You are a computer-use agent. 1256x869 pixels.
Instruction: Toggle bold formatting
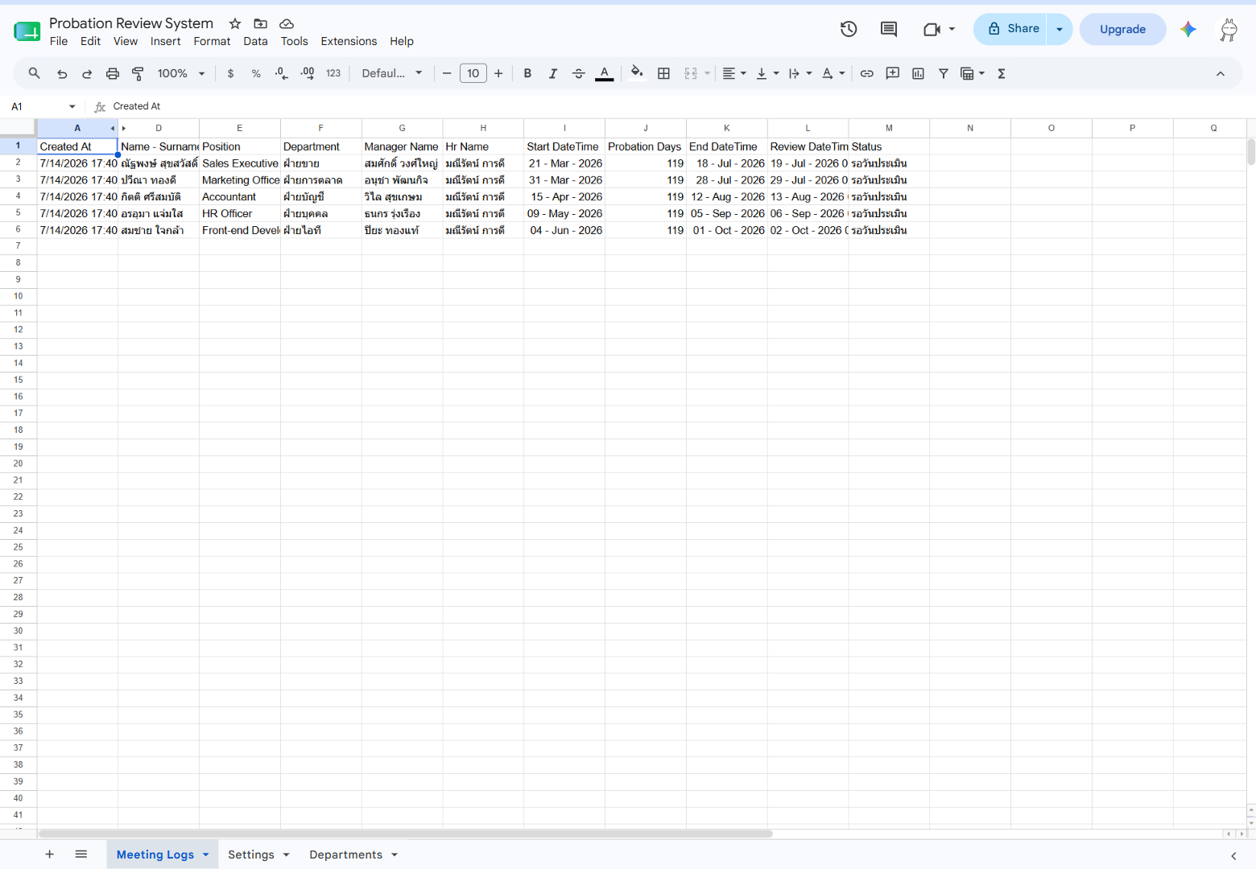pyautogui.click(x=527, y=73)
